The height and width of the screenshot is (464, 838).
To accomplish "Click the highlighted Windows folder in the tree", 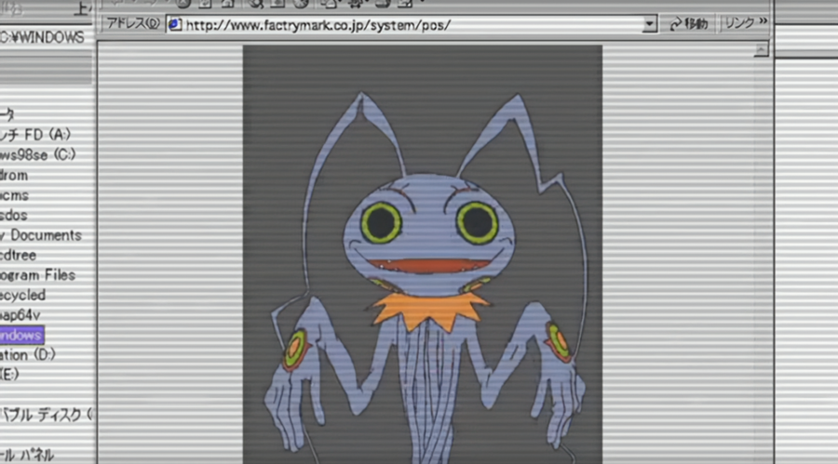I will 21,336.
